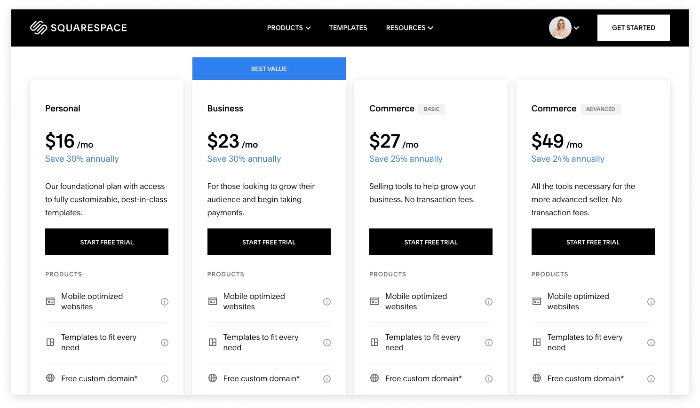Click the BEST VALUE banner above Business
Image resolution: width=700 pixels, height=408 pixels.
269,69
